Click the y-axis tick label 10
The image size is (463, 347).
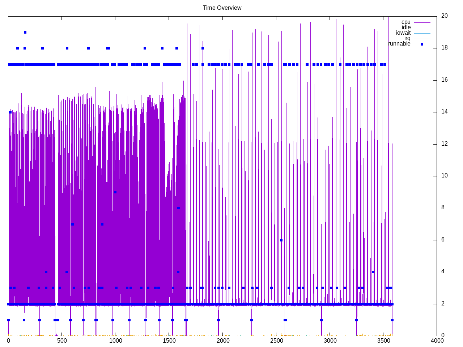click(x=445, y=176)
